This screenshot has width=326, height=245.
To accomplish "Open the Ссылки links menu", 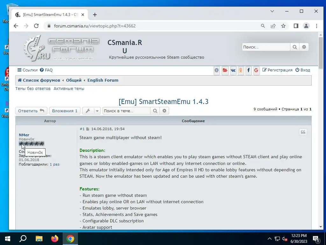I will coord(27,70).
